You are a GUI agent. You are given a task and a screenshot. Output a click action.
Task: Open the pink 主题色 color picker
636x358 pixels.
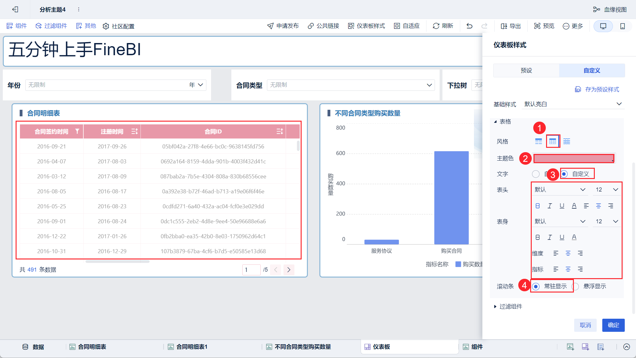coord(574,158)
